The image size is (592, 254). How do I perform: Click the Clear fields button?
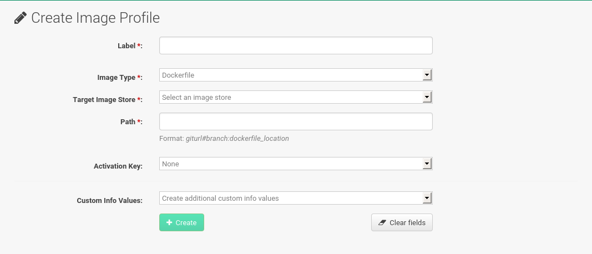coord(402,222)
